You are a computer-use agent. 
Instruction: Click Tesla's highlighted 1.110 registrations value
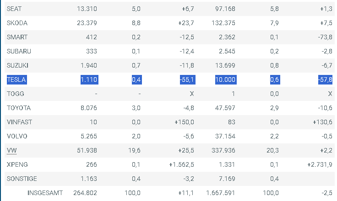[x=89, y=79]
